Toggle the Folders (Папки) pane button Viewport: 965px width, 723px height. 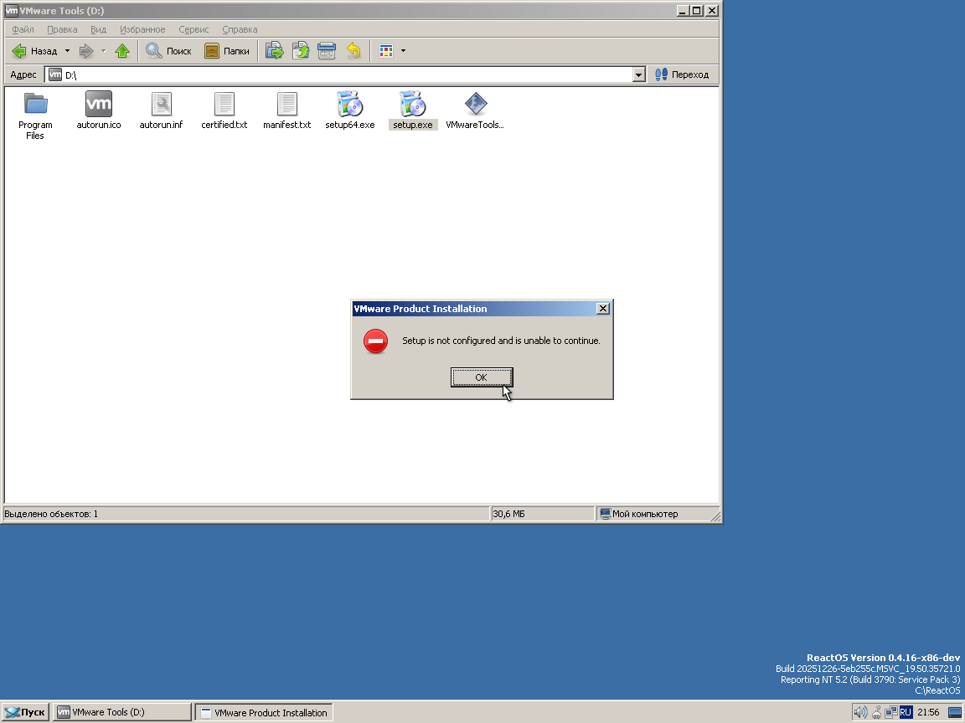coord(227,51)
